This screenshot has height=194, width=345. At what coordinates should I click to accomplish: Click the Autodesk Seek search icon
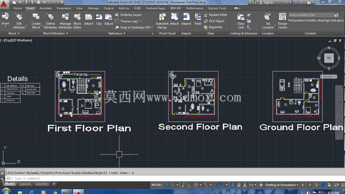(336, 15)
